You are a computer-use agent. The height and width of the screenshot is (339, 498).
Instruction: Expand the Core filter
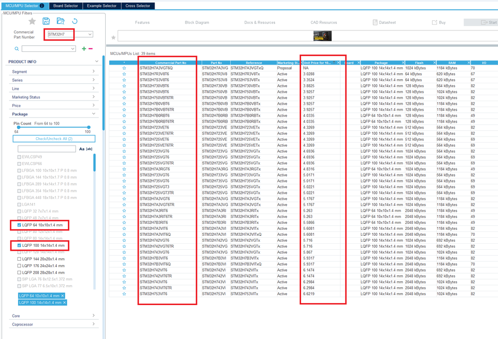pos(93,316)
